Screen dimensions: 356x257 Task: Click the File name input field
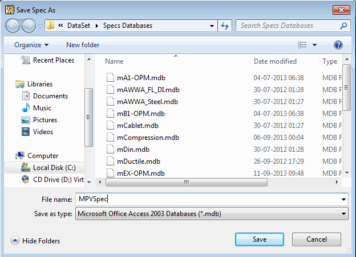click(212, 199)
